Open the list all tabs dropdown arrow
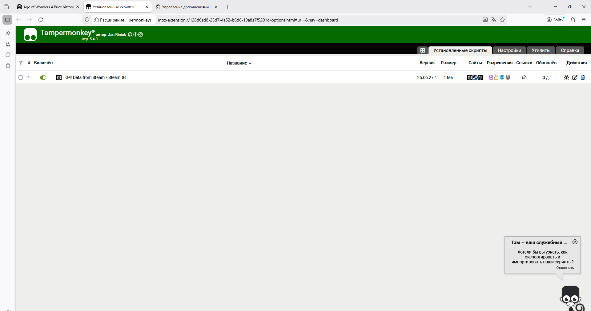The image size is (591, 311). [x=530, y=7]
